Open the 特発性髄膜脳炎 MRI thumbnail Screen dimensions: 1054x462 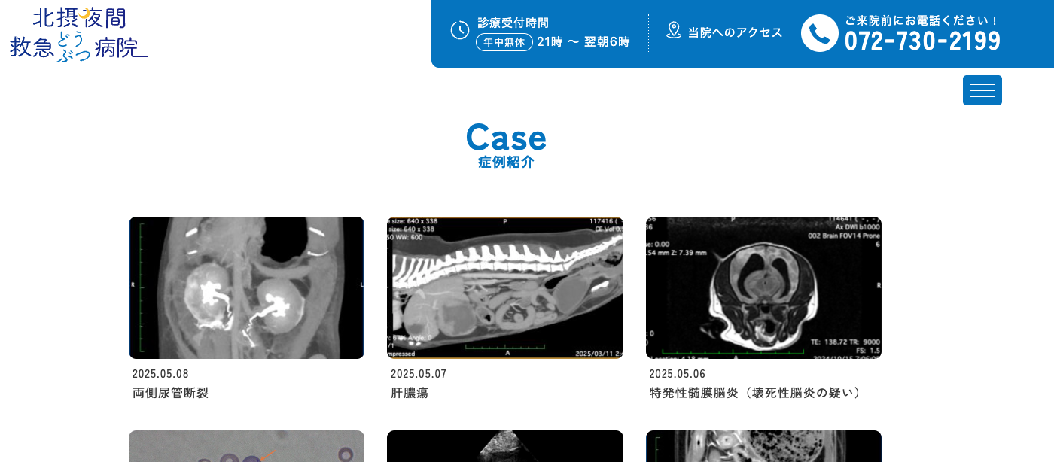(763, 287)
